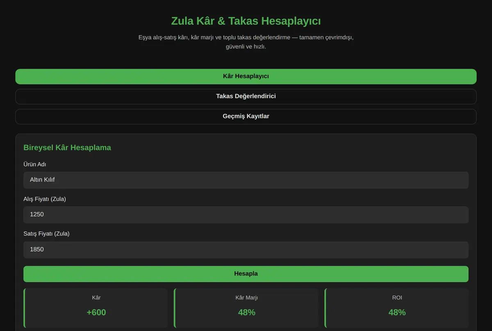492x331 pixels.
Task: Click the Ürün Adı label
Action: pos(35,164)
